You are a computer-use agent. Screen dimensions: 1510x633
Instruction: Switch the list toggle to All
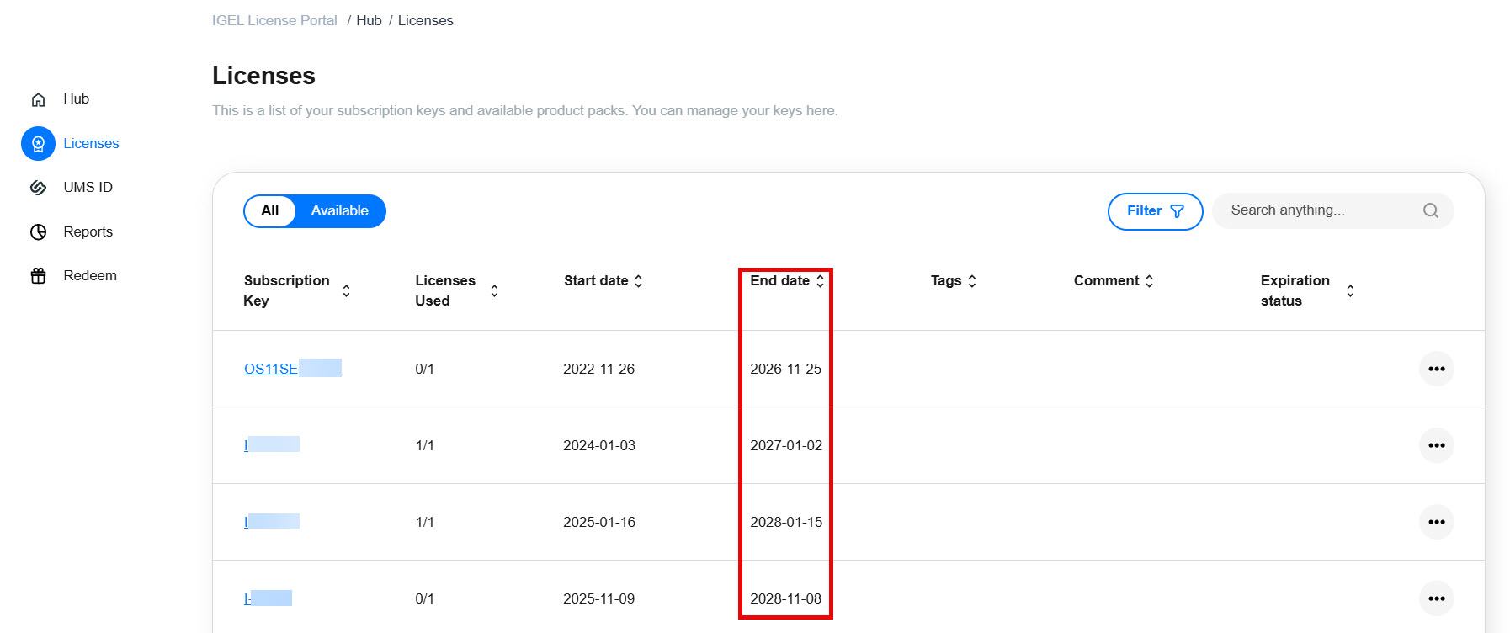tap(269, 211)
